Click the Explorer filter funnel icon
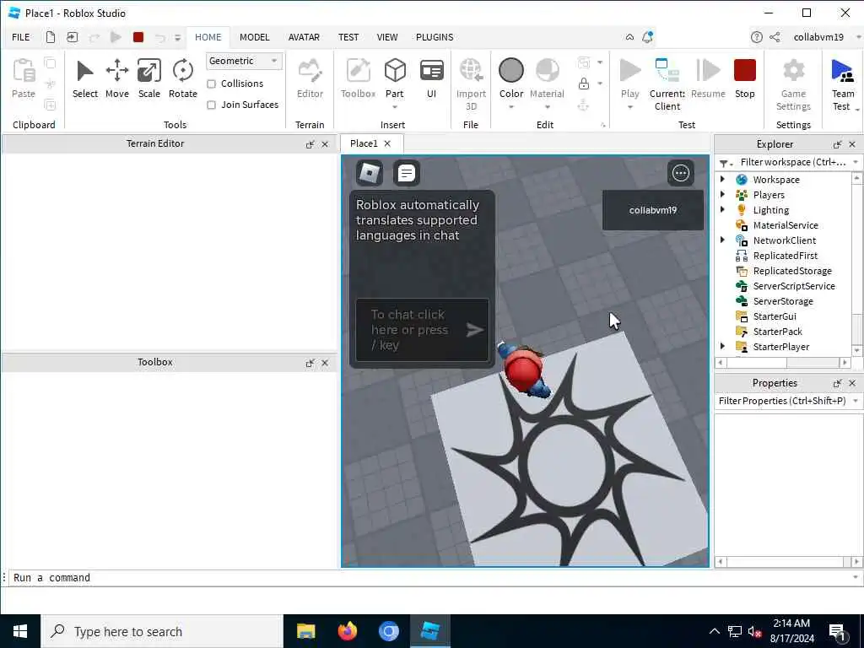 pyautogui.click(x=724, y=163)
